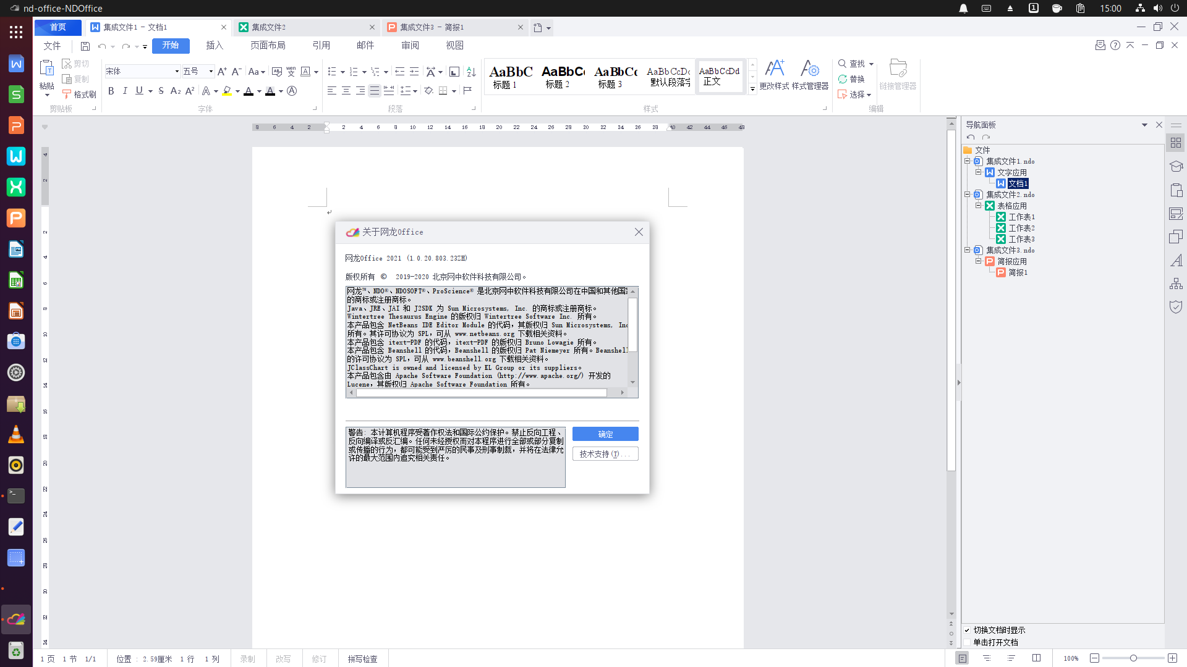Align paragraph text right
The height and width of the screenshot is (667, 1187).
[360, 91]
